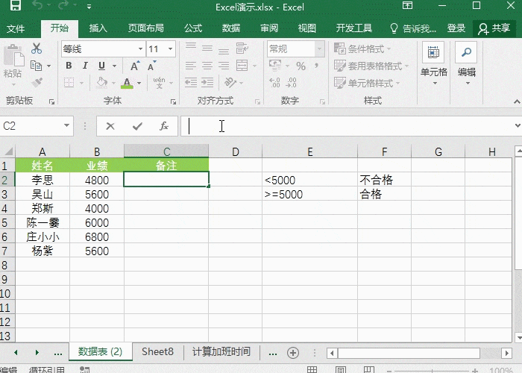Switch to the 插入 Insert tab
522x373 pixels.
[98, 28]
